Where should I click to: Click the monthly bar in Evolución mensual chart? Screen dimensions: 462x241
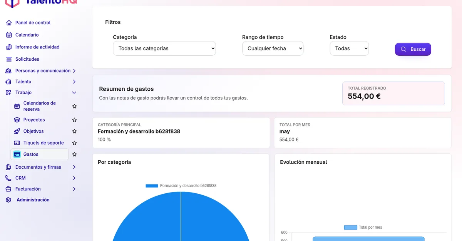tap(368, 239)
